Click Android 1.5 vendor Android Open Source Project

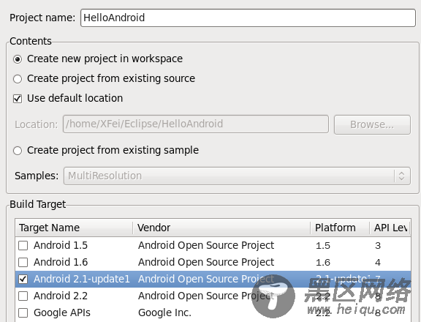[206, 245]
